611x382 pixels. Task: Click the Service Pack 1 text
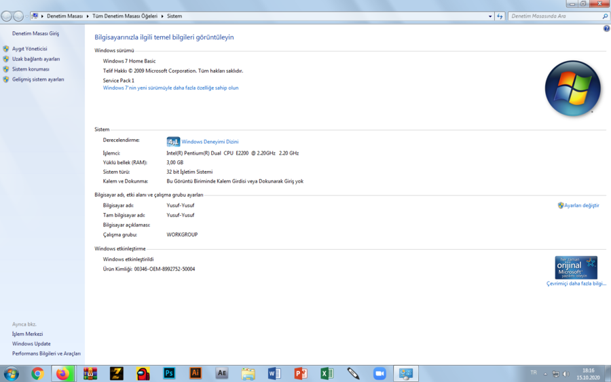coord(118,81)
